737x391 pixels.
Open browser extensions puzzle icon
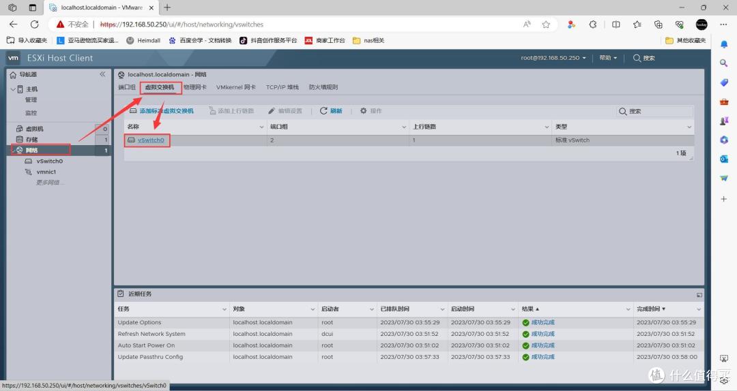pos(593,25)
